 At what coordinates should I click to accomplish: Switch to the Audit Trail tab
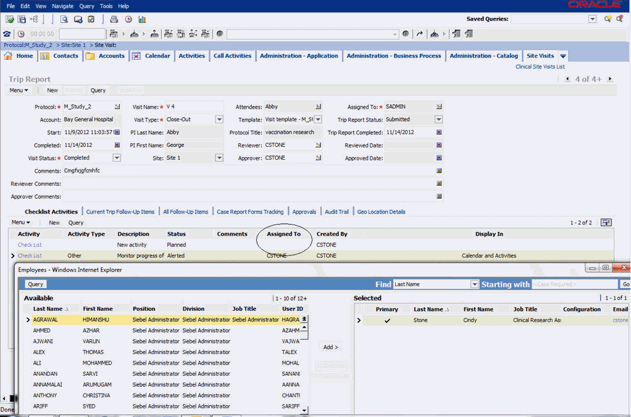[337, 212]
